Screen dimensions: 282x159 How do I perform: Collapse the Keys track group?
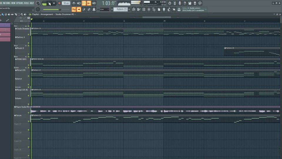(26, 46)
